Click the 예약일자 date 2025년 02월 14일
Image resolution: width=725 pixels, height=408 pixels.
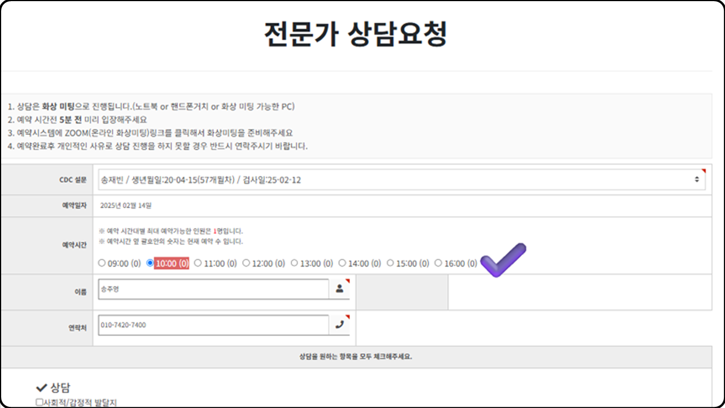point(126,206)
